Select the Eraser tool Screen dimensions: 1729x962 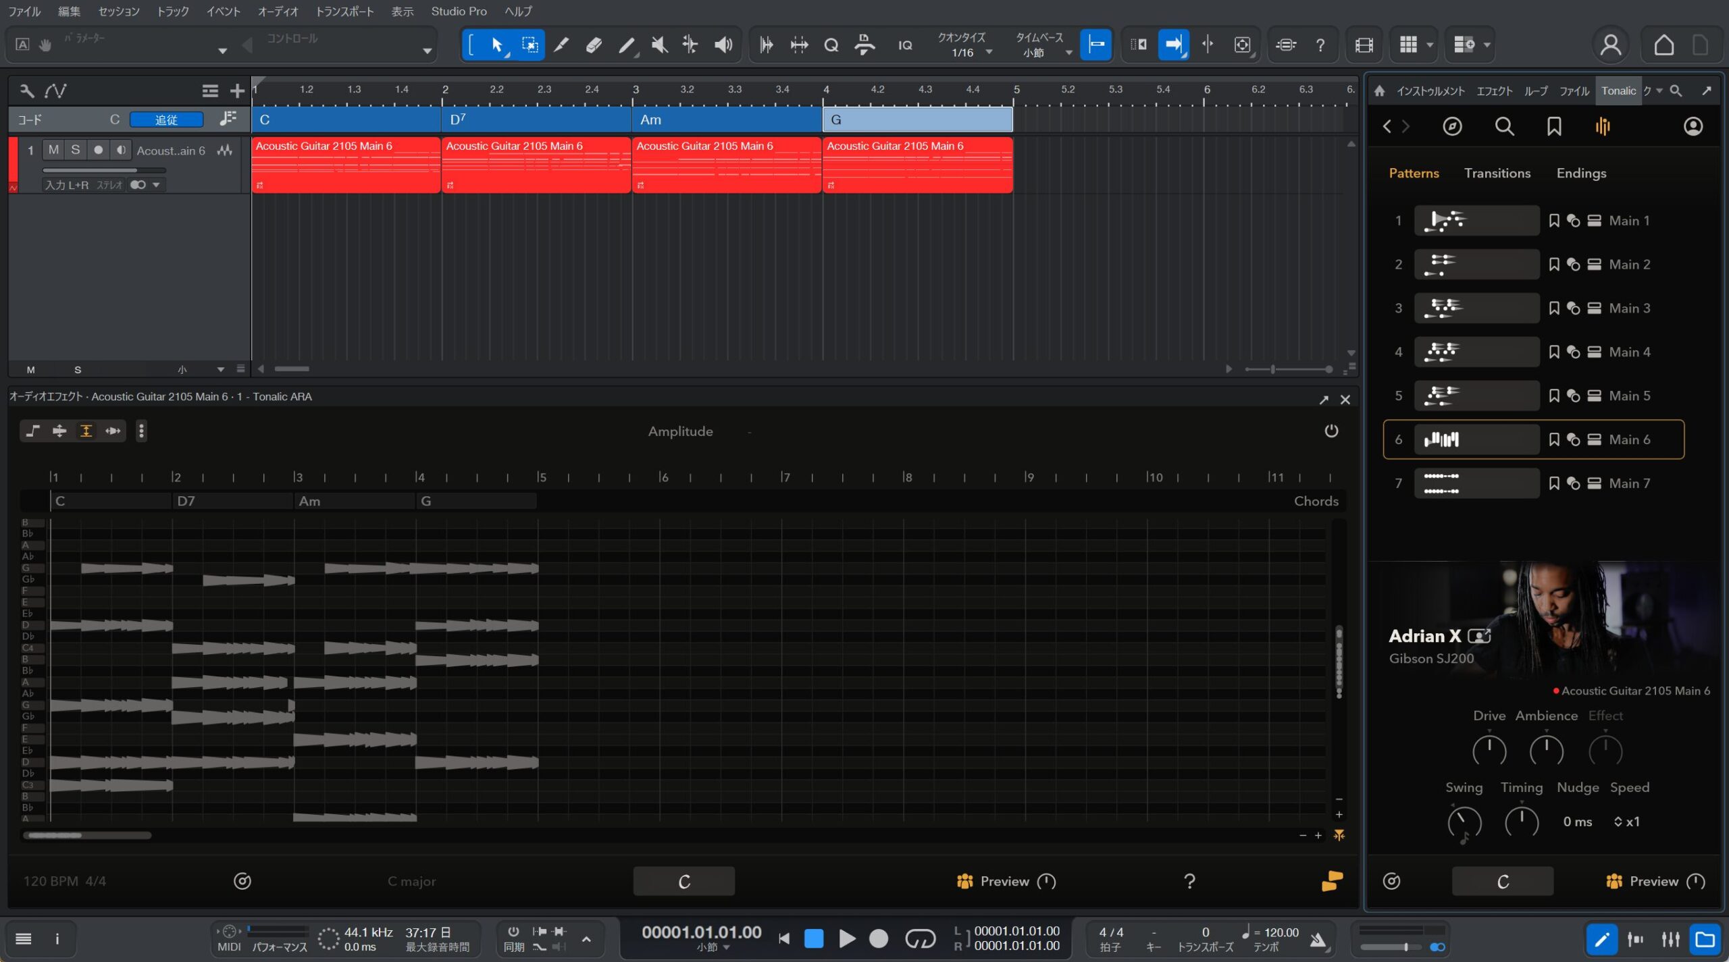[x=594, y=45]
